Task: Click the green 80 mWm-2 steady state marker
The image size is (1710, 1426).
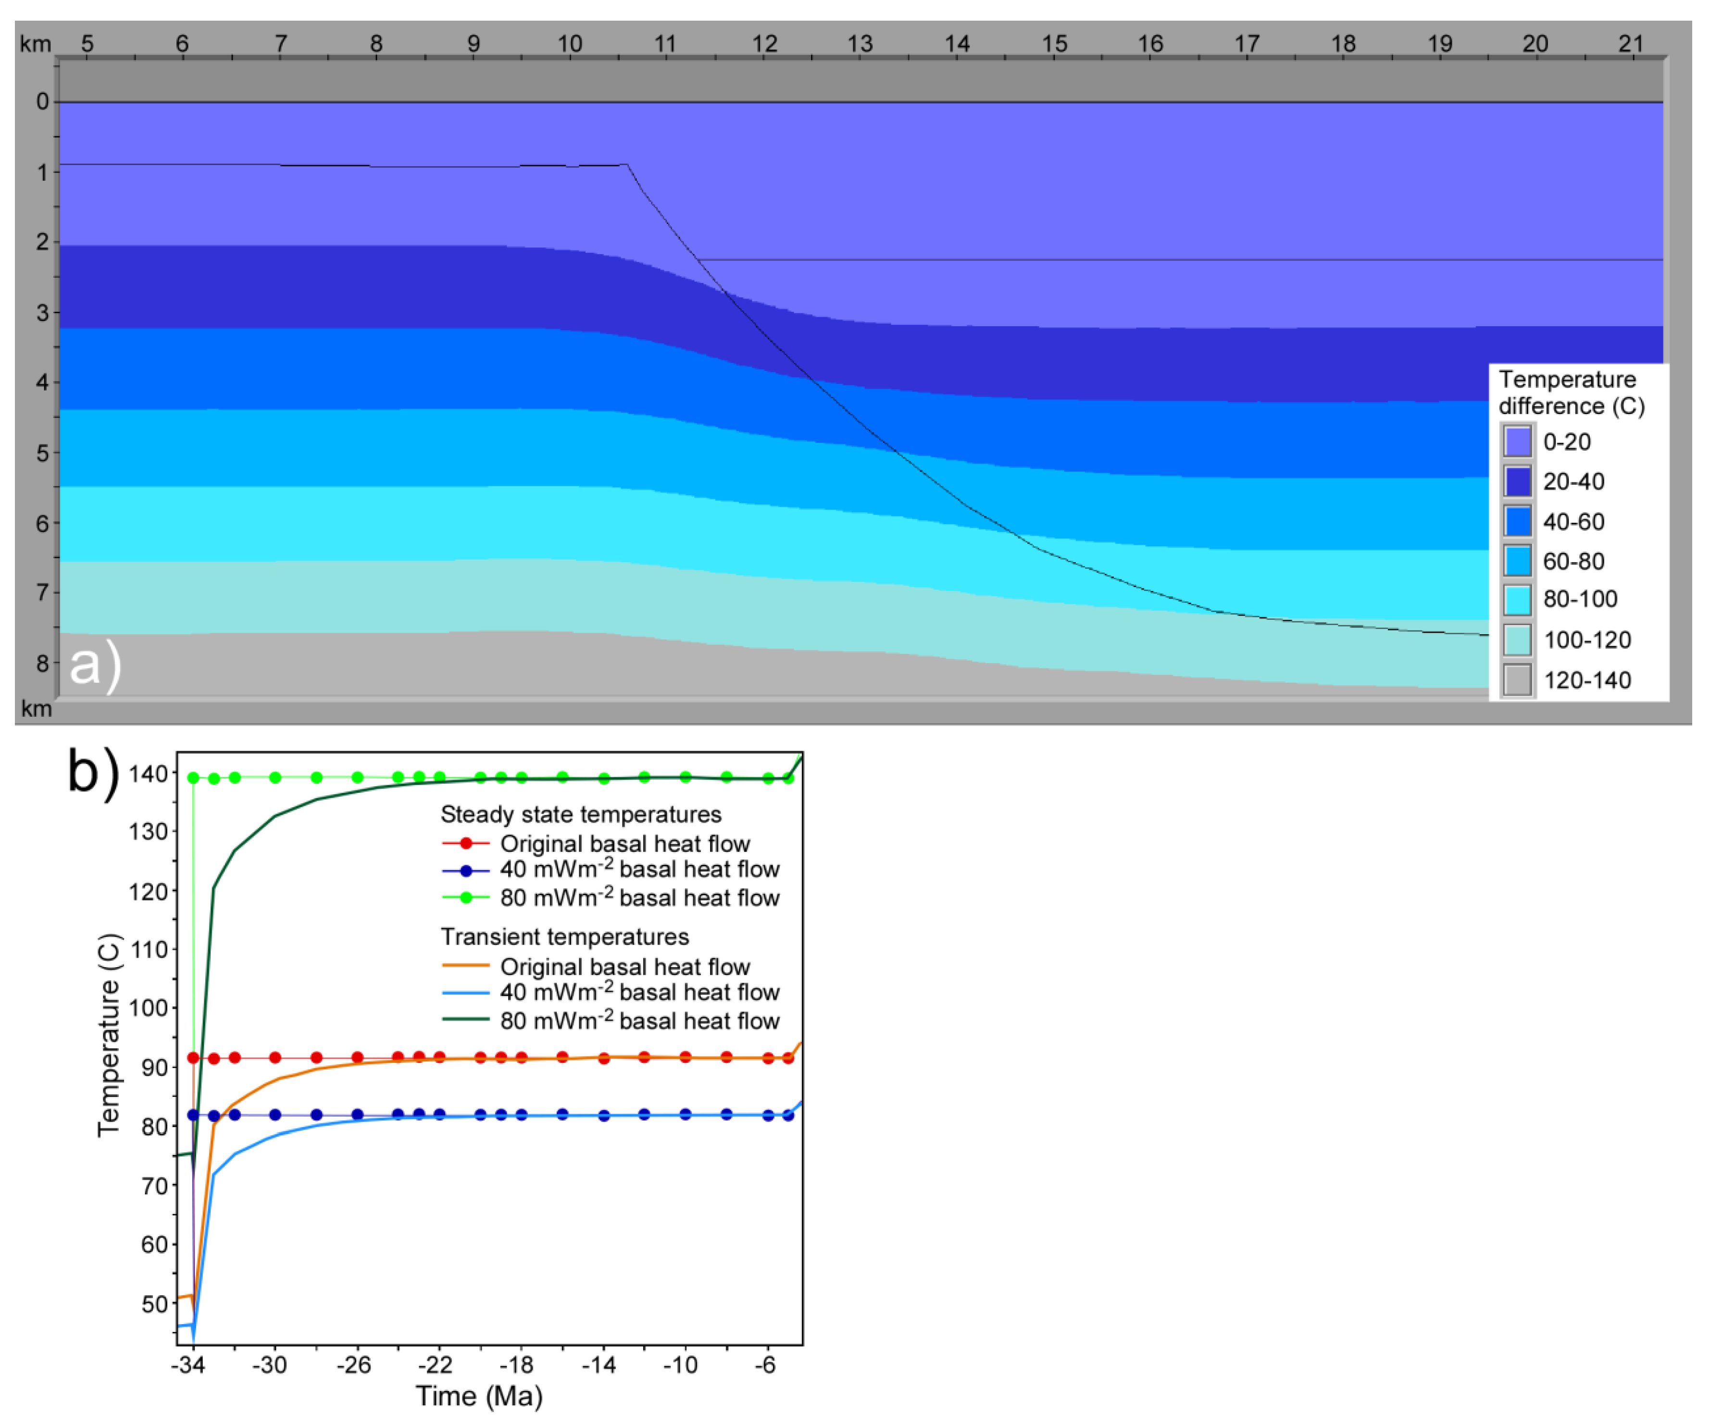Action: coord(466,898)
